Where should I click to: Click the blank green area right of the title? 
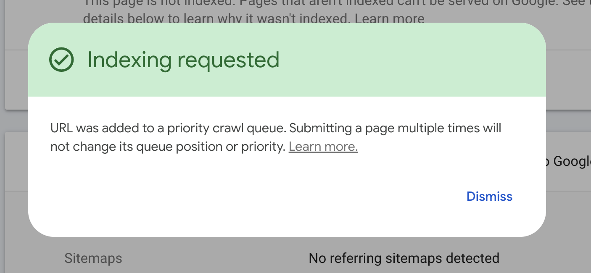[412, 60]
